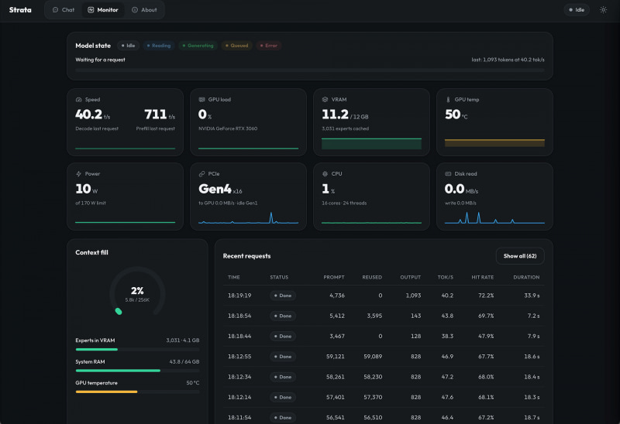This screenshot has width=620, height=424.
Task: Select the Reading model state badge
Action: pos(159,46)
